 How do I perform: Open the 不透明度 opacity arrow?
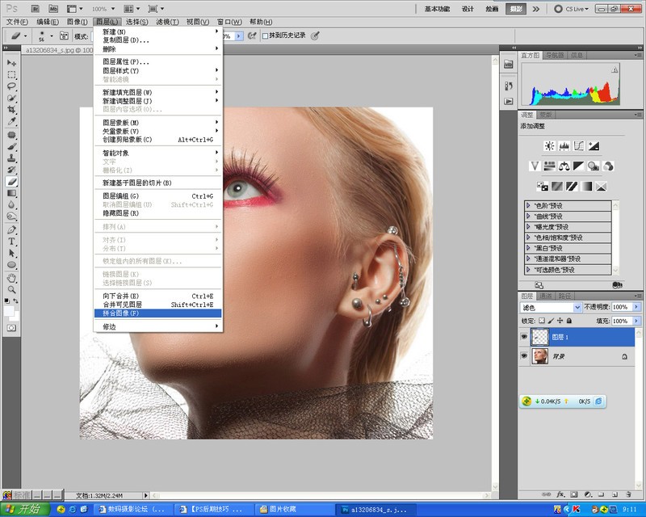tap(637, 307)
